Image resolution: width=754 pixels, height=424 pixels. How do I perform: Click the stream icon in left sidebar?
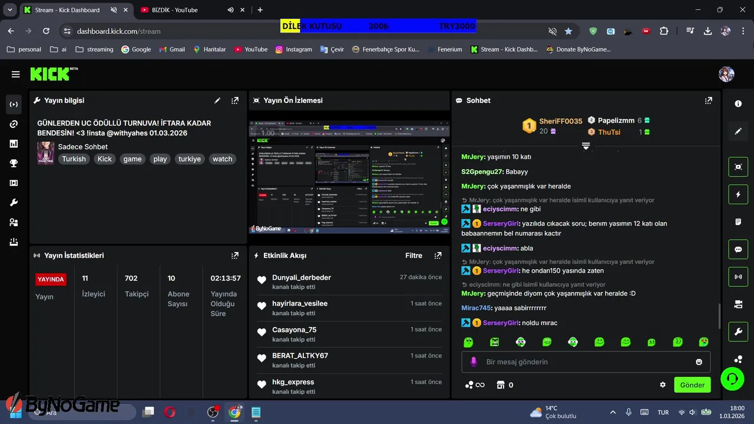[14, 104]
